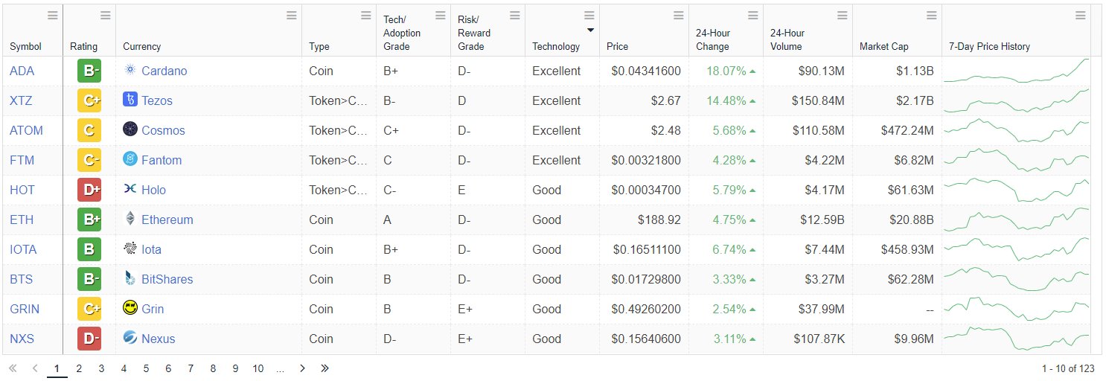Switch to page 3
This screenshot has width=1106, height=381.
click(101, 368)
